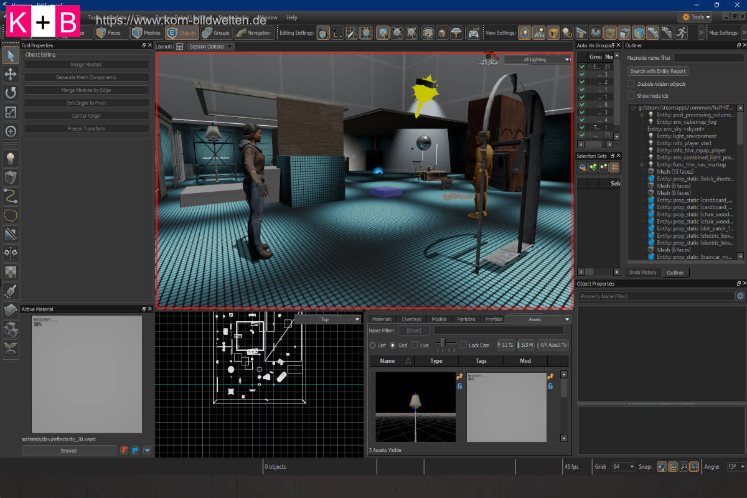747x498 pixels.
Task: Collapse the root map tree node in Outliner
Action: (633, 108)
